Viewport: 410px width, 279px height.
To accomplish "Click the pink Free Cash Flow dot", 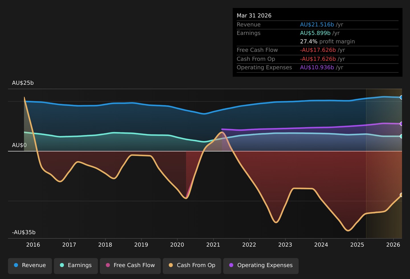I will click(x=108, y=265).
